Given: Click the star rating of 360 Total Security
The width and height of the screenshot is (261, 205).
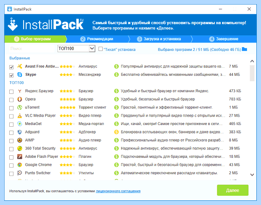Looking at the screenshot, I should 68,149.
